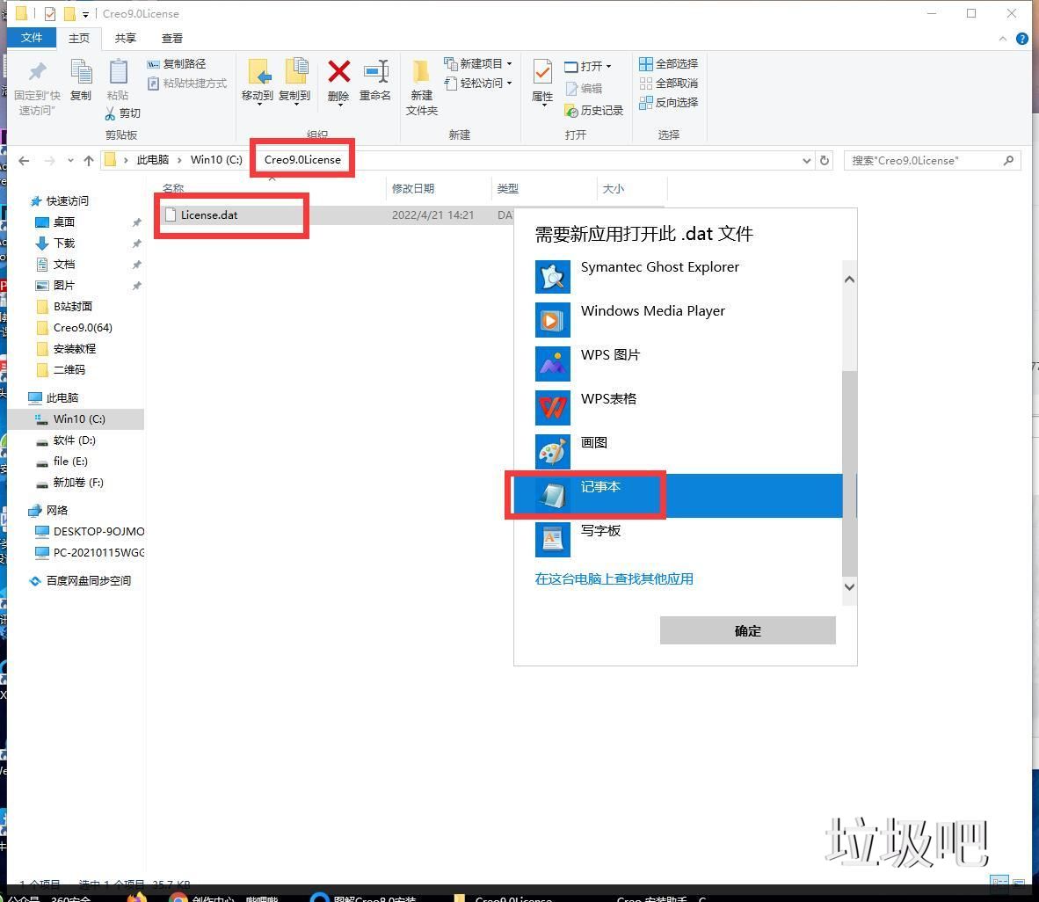Select Windows Media Player app icon
This screenshot has width=1039, height=902.
pos(552,320)
